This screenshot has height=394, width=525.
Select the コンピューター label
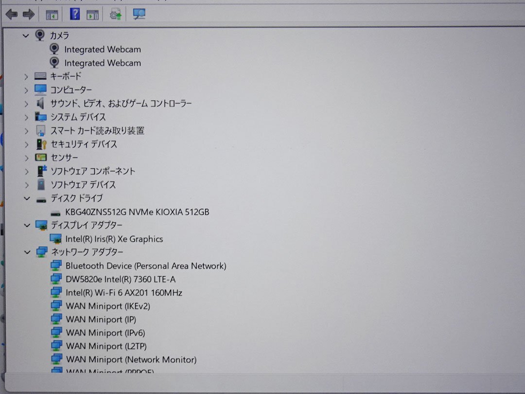pos(70,90)
